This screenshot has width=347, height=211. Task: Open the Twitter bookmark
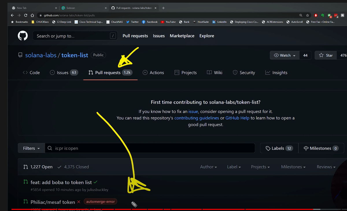click(x=133, y=22)
